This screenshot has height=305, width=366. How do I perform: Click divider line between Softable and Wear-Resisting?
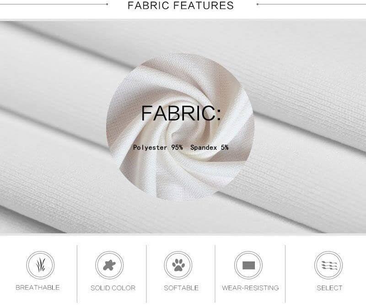point(215,273)
